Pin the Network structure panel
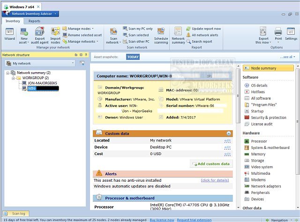Image resolution: width=300 pixels, height=222 pixels. tap(86, 55)
